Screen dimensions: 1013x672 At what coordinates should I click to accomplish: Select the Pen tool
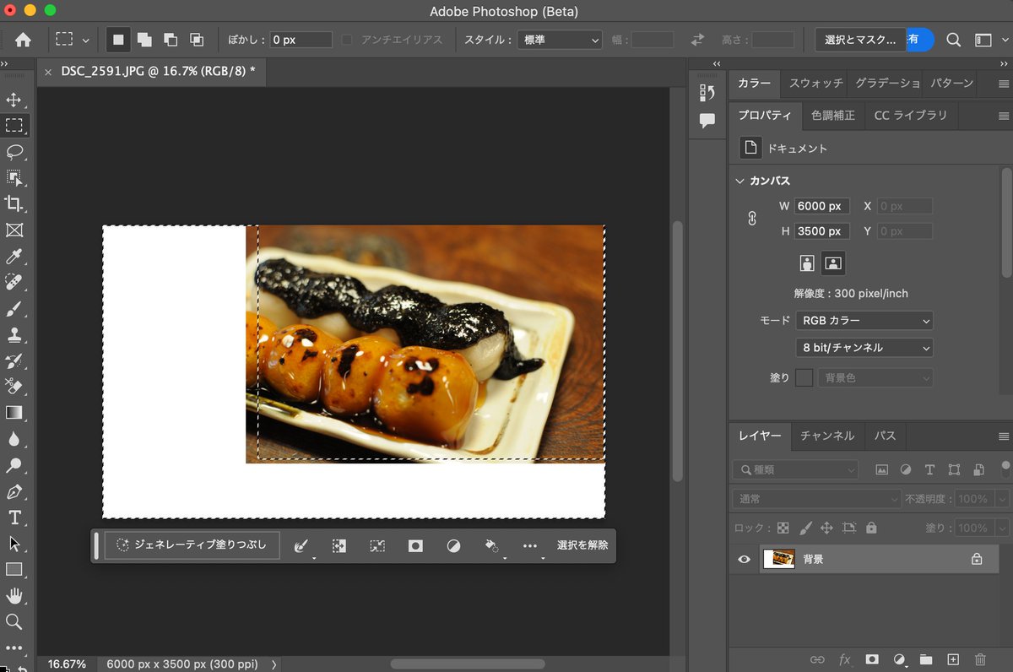[x=14, y=491]
